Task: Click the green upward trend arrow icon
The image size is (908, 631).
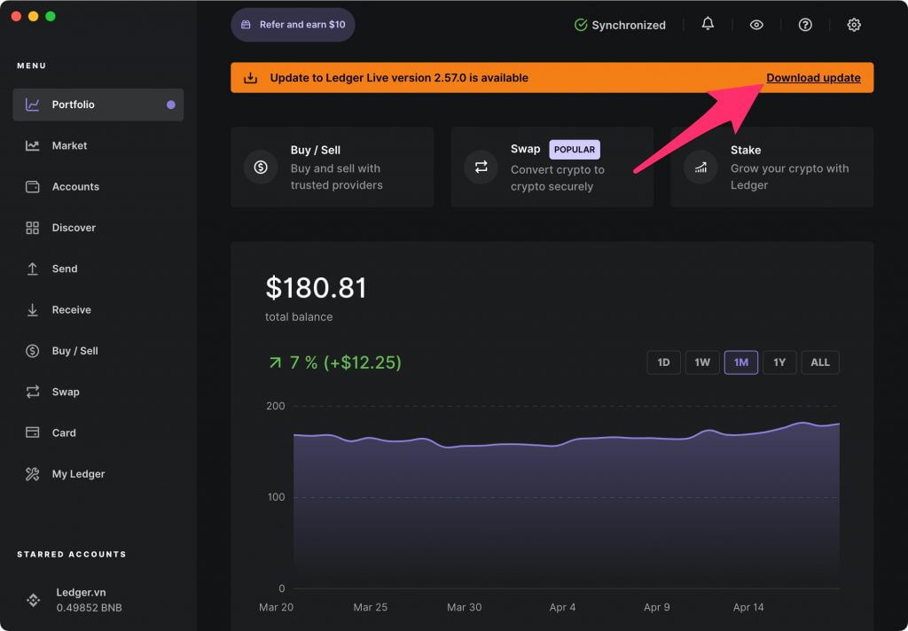Action: tap(275, 362)
